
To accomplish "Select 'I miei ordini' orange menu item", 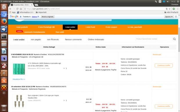I will click(70, 27).
